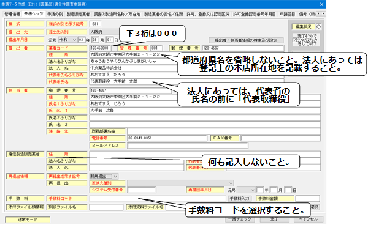
Task: Click the 電話番号 field with 06-6941-0351
Action: click(x=167, y=138)
